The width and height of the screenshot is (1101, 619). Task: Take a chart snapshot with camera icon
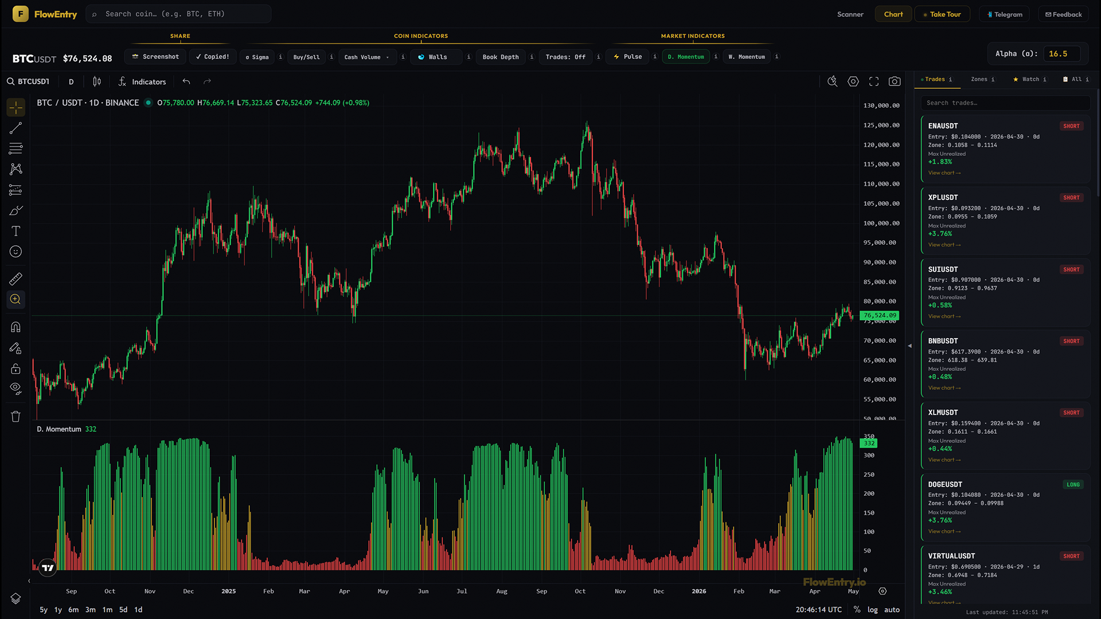(x=895, y=81)
